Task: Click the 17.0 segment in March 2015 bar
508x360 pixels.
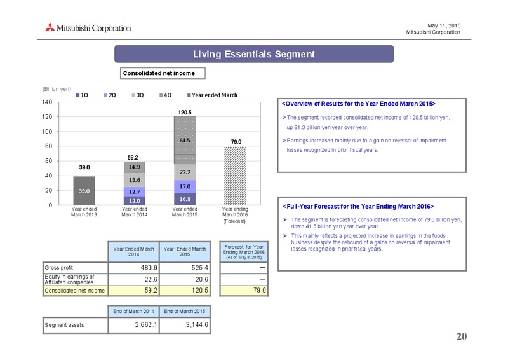Action: point(185,186)
